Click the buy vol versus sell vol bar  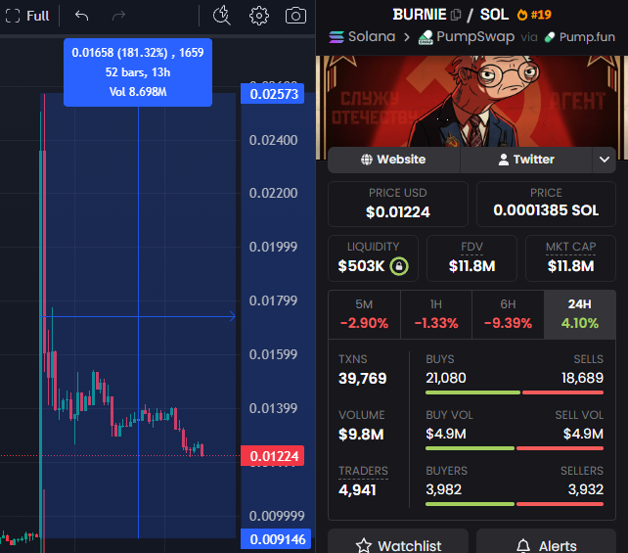(515, 448)
